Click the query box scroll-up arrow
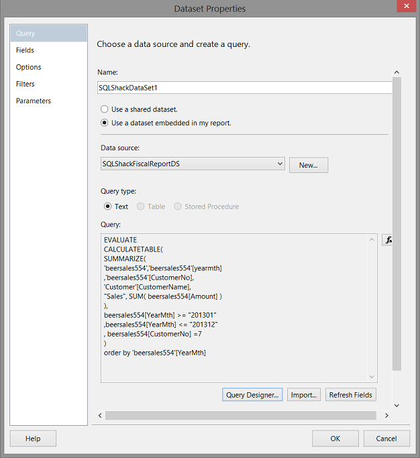The image size is (420, 458). coord(372,239)
